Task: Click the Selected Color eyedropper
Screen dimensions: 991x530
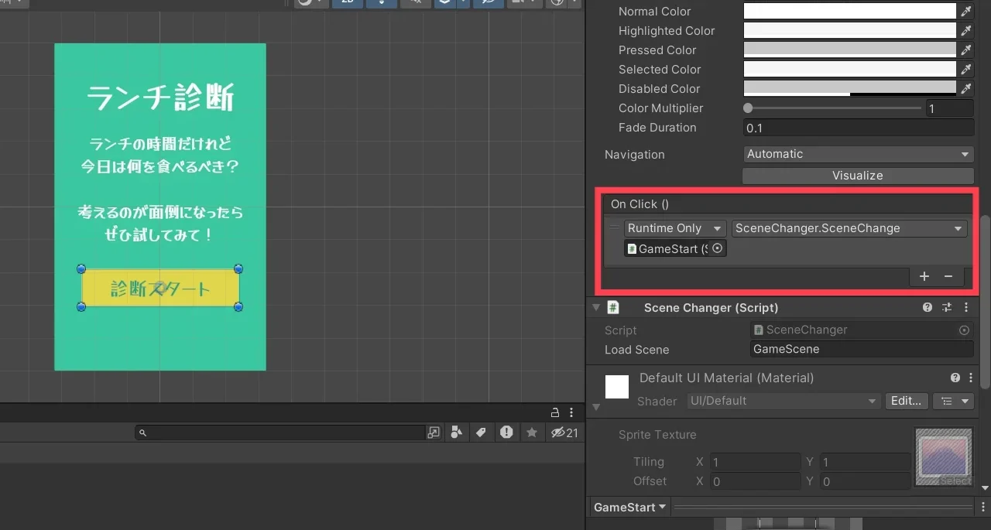Action: (x=966, y=70)
